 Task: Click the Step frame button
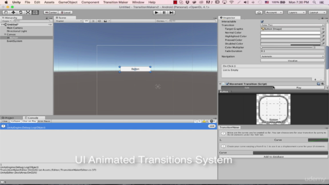pos(171,12)
